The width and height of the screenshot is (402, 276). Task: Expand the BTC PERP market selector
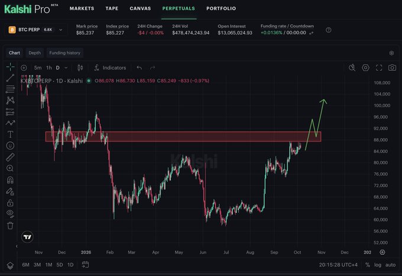click(61, 29)
